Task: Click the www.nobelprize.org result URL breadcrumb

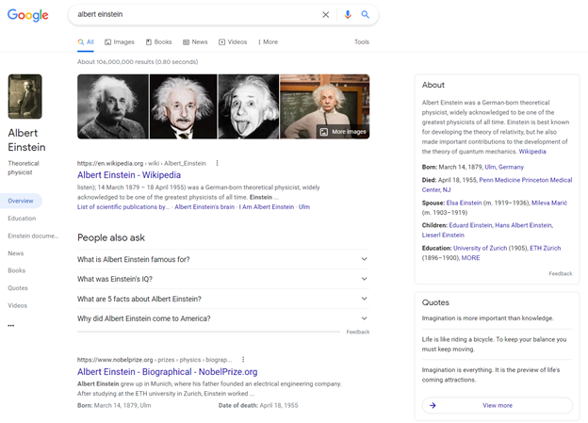Action: (x=155, y=360)
